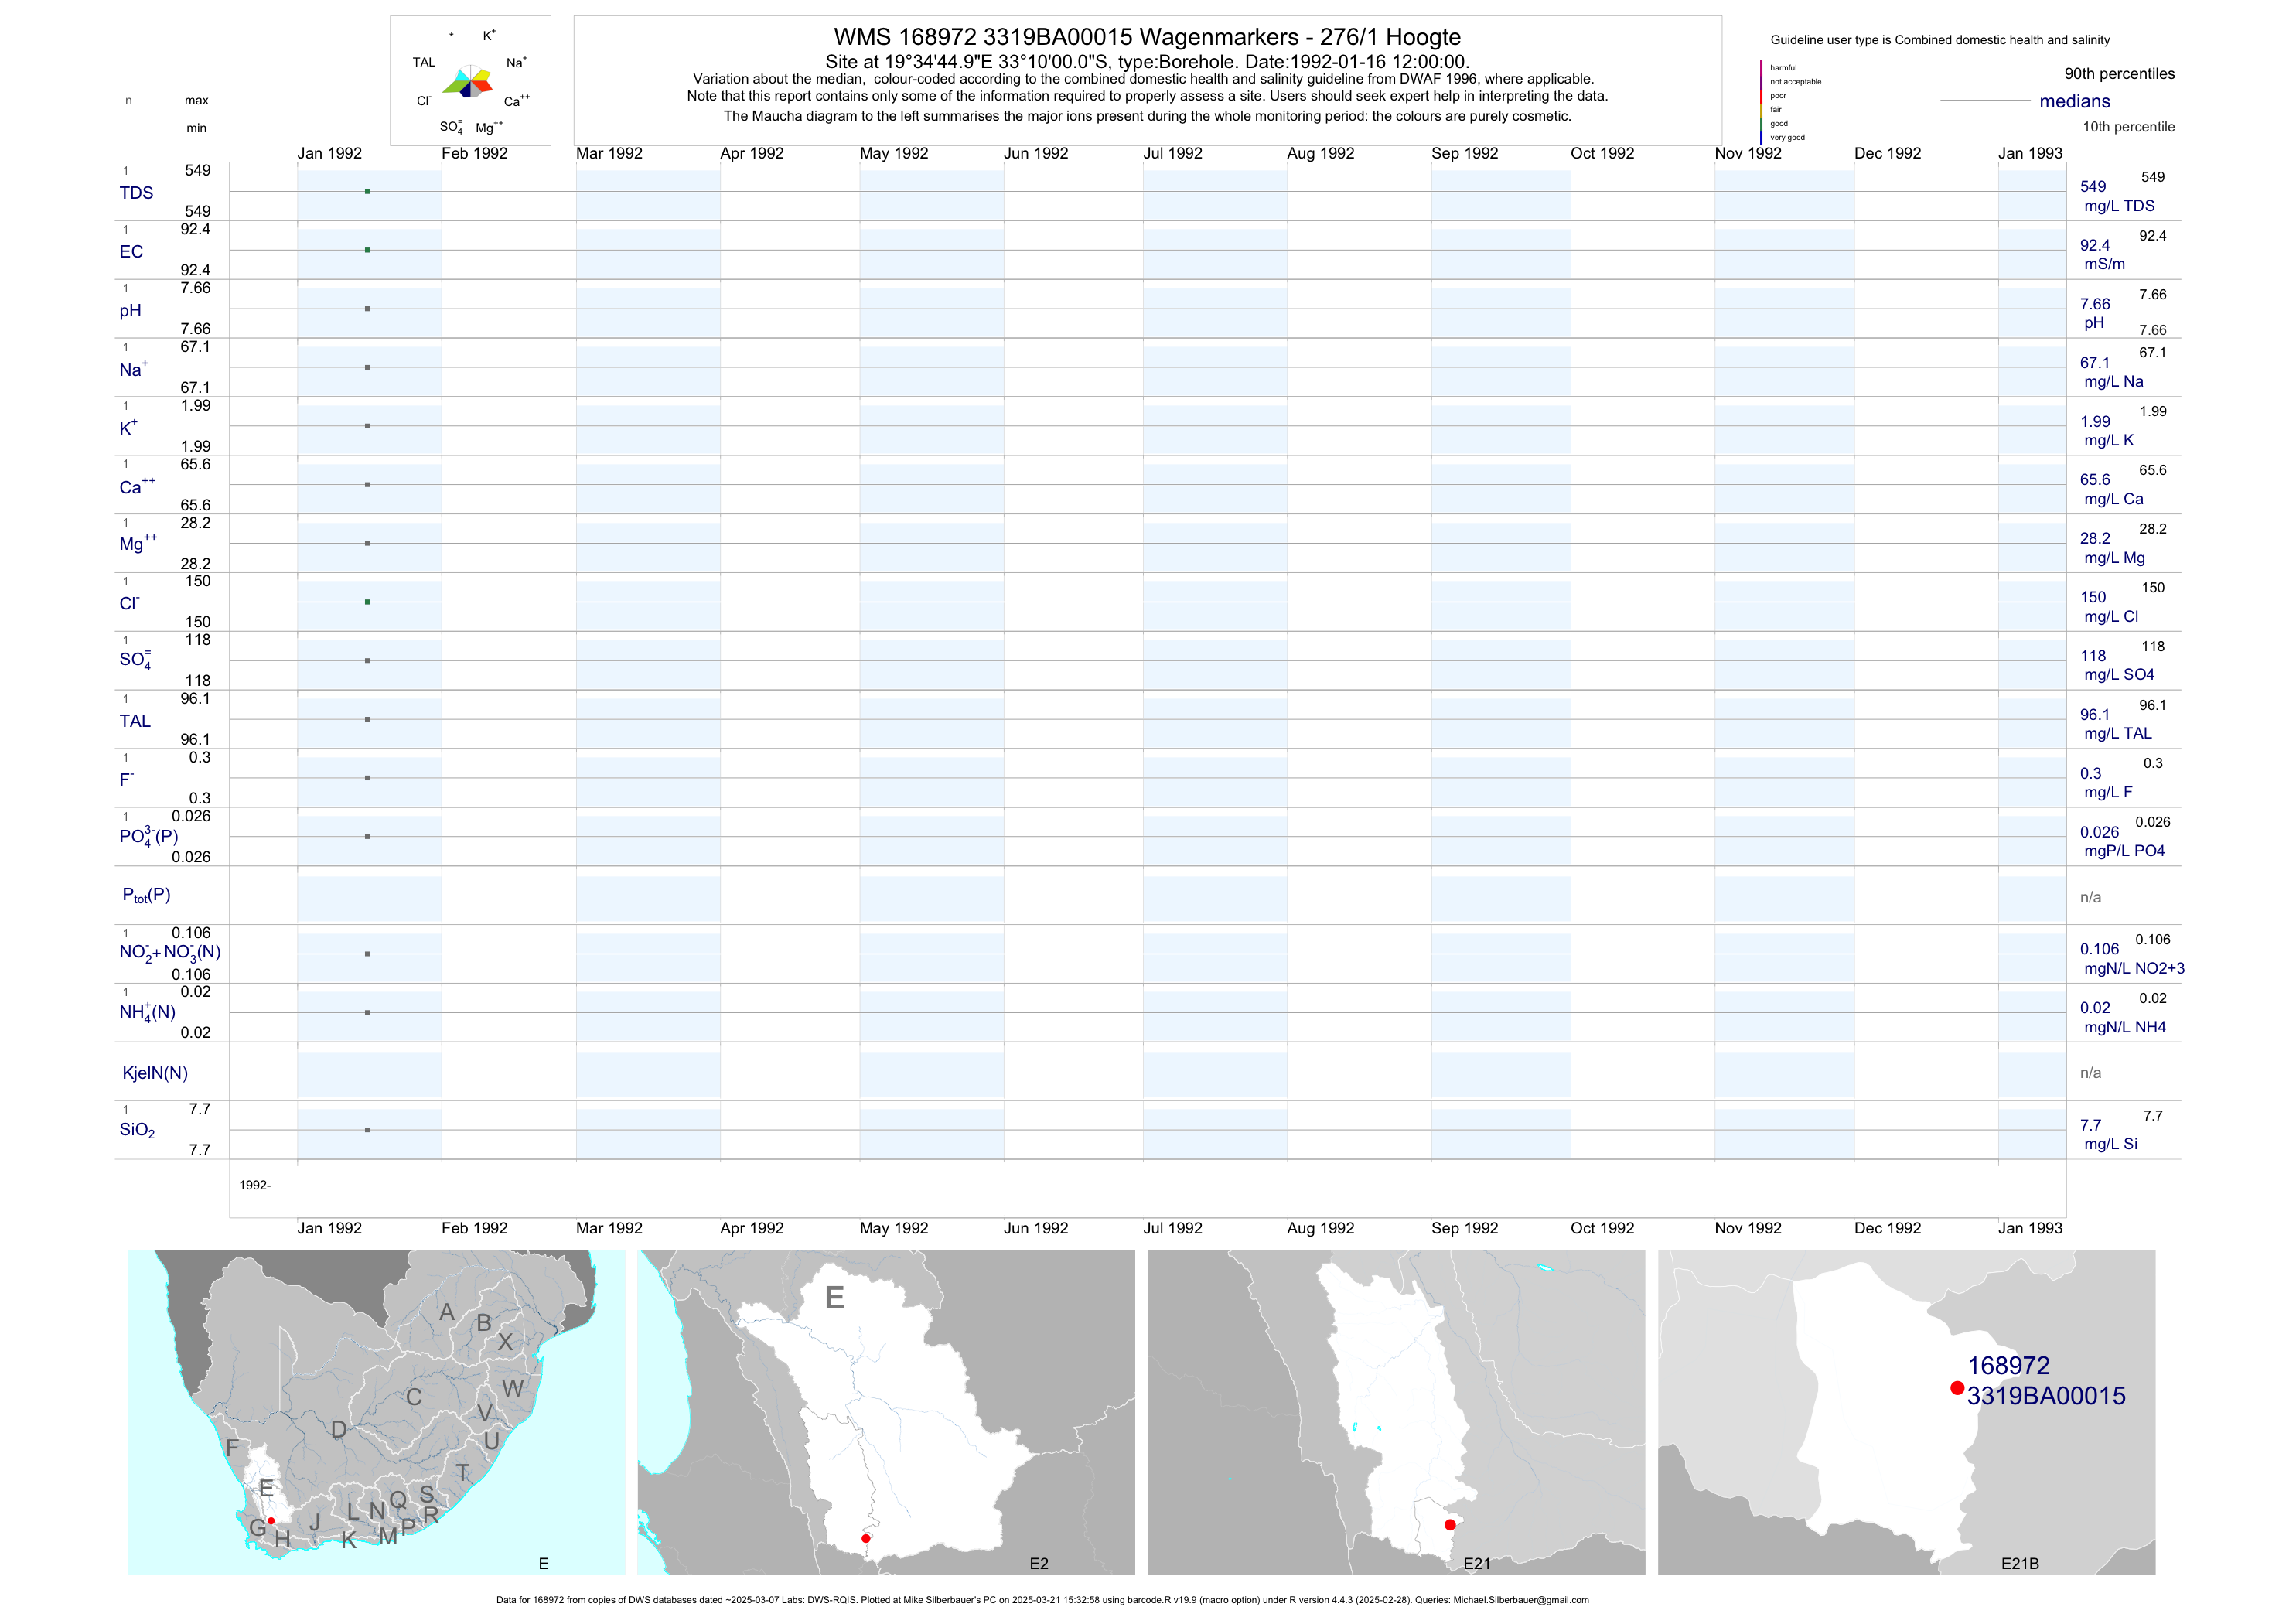Click the KjelN(N) row label

[x=155, y=1073]
